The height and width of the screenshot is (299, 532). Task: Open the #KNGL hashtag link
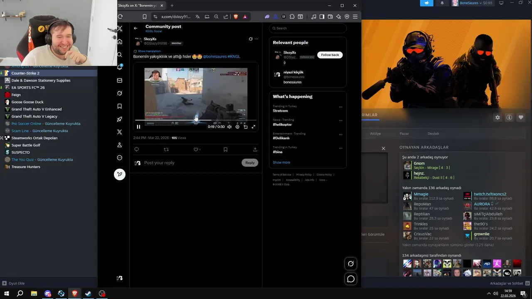(234, 56)
